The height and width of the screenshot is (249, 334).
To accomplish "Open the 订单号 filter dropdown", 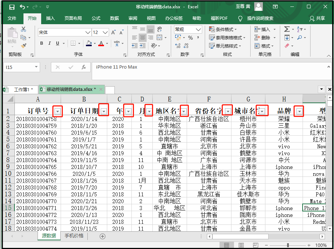I will [58, 111].
